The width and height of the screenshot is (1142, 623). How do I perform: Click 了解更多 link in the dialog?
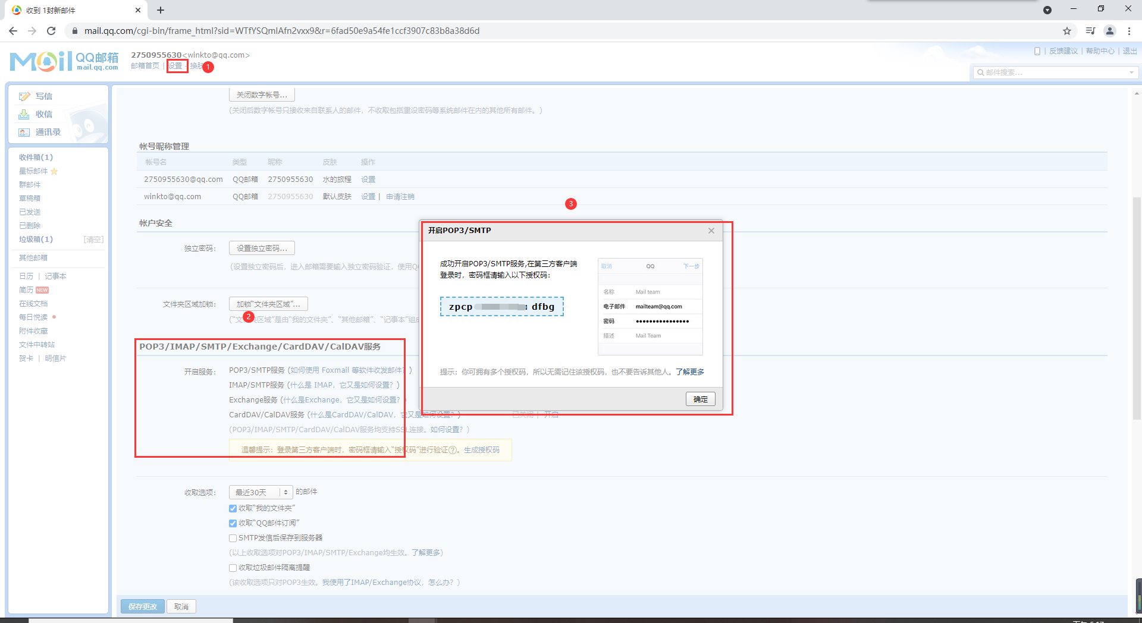tap(690, 372)
